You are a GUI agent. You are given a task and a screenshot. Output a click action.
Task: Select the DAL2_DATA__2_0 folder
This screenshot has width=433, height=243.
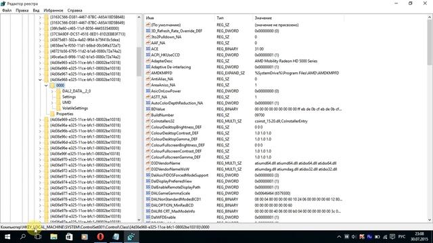coord(76,91)
